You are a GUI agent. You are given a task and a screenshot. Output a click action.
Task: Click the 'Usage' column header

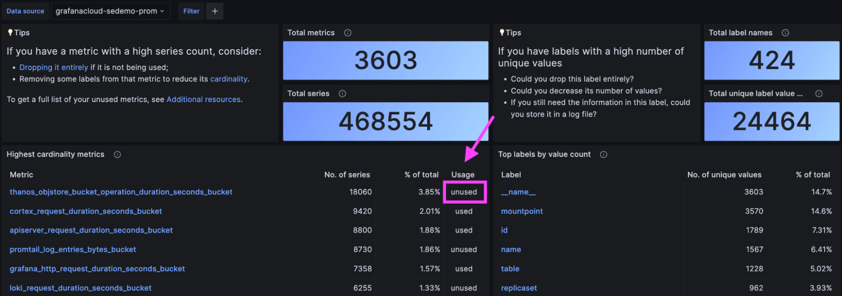pyautogui.click(x=463, y=175)
